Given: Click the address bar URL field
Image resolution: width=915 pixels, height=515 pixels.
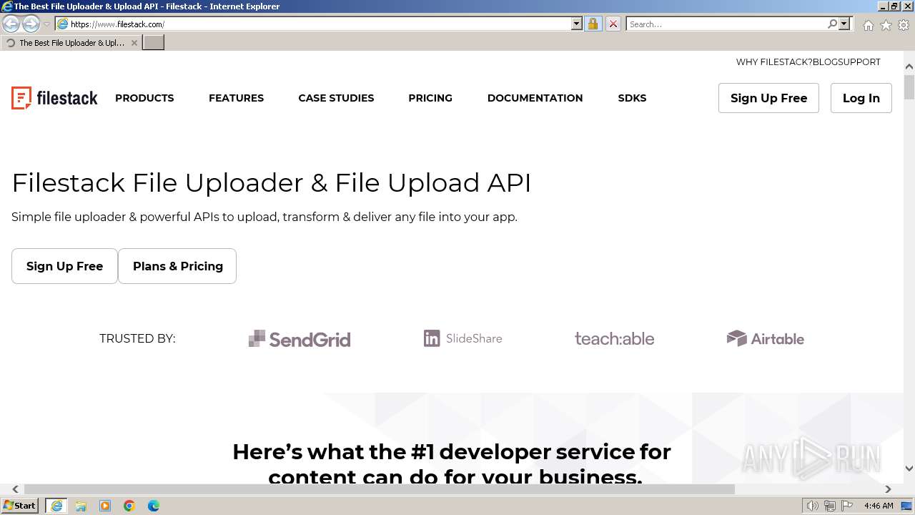Looking at the screenshot, I should (x=320, y=24).
